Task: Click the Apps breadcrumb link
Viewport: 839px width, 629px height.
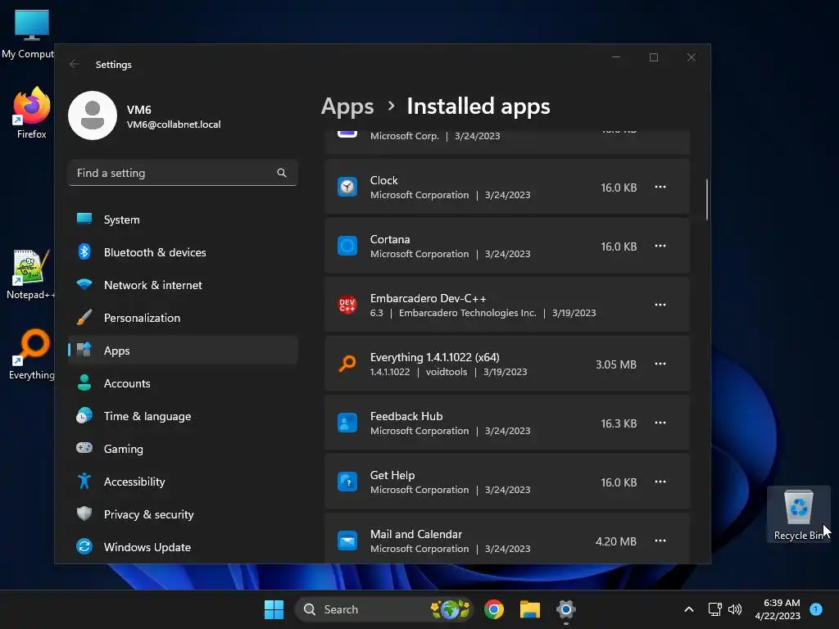Action: coord(347,106)
